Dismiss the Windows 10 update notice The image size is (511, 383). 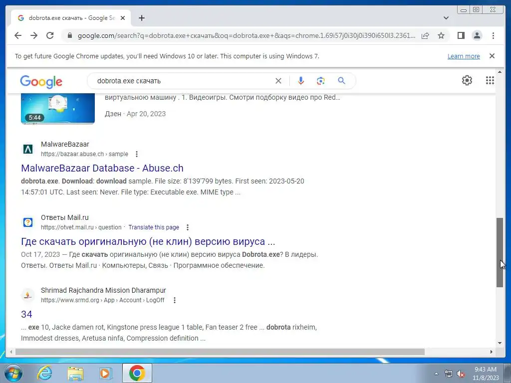click(492, 56)
